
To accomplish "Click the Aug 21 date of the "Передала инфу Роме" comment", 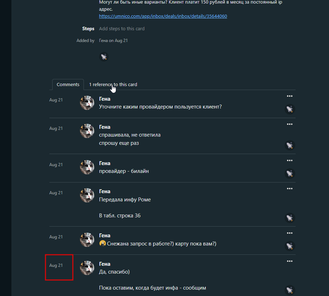I will [56, 193].
